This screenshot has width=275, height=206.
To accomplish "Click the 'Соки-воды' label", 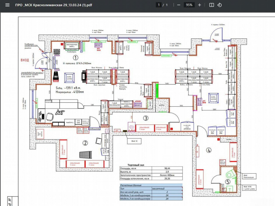I will (206, 85).
